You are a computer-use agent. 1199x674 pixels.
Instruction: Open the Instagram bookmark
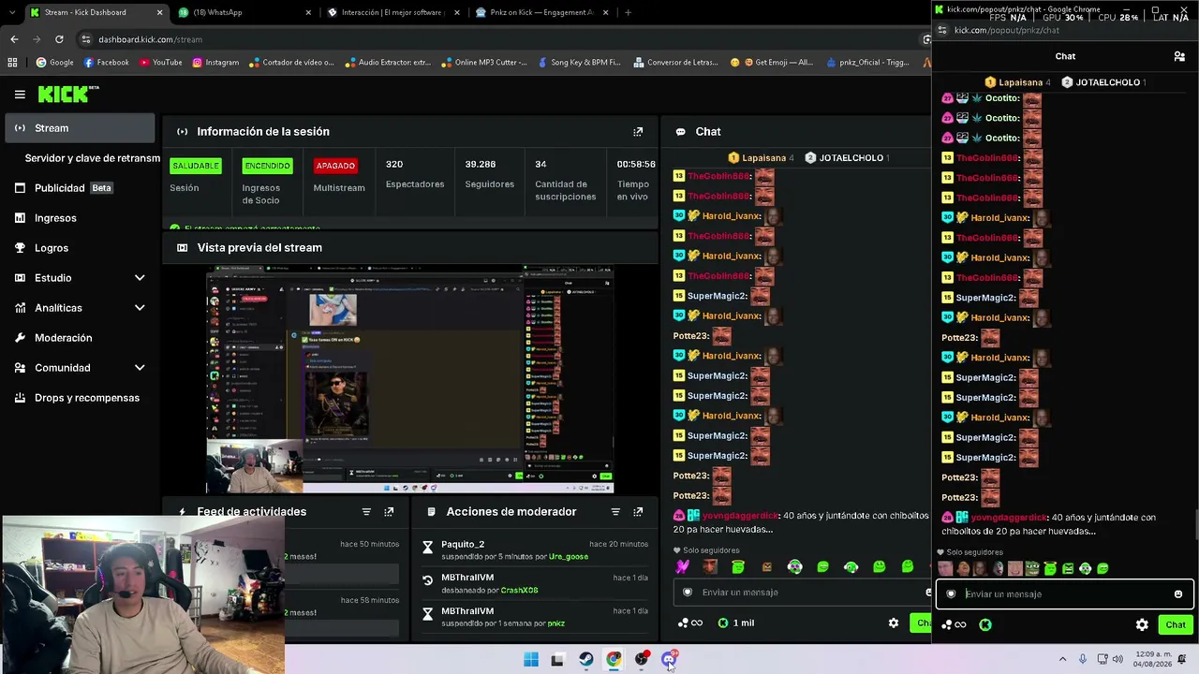pyautogui.click(x=215, y=63)
